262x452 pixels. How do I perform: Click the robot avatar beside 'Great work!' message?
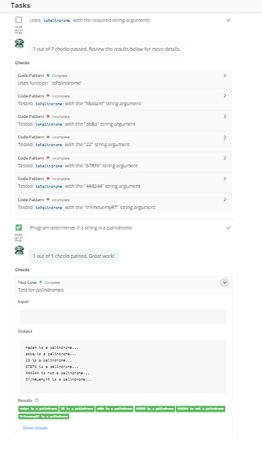(x=19, y=251)
